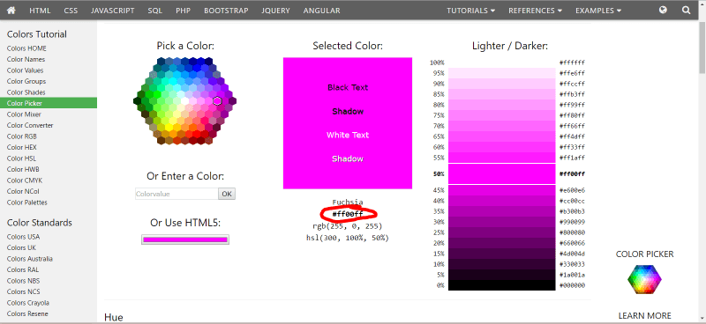
Task: Select the highlighted Color Picker sidebar item
Action: [49, 103]
